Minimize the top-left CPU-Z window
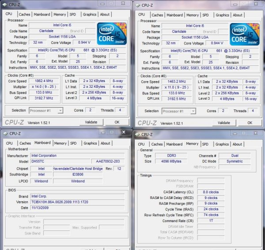The width and height of the screenshot is (265, 250). pyautogui.click(x=102, y=4)
